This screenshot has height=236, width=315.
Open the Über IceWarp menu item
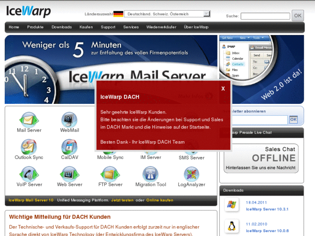click(x=196, y=27)
